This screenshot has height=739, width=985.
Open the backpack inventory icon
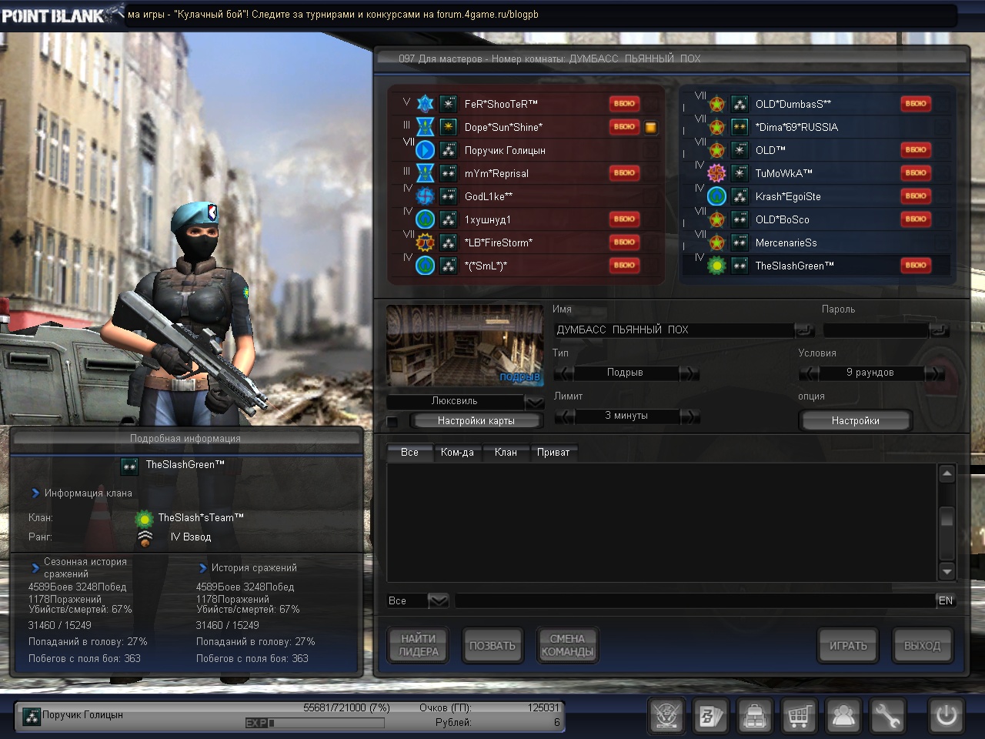pos(755,716)
